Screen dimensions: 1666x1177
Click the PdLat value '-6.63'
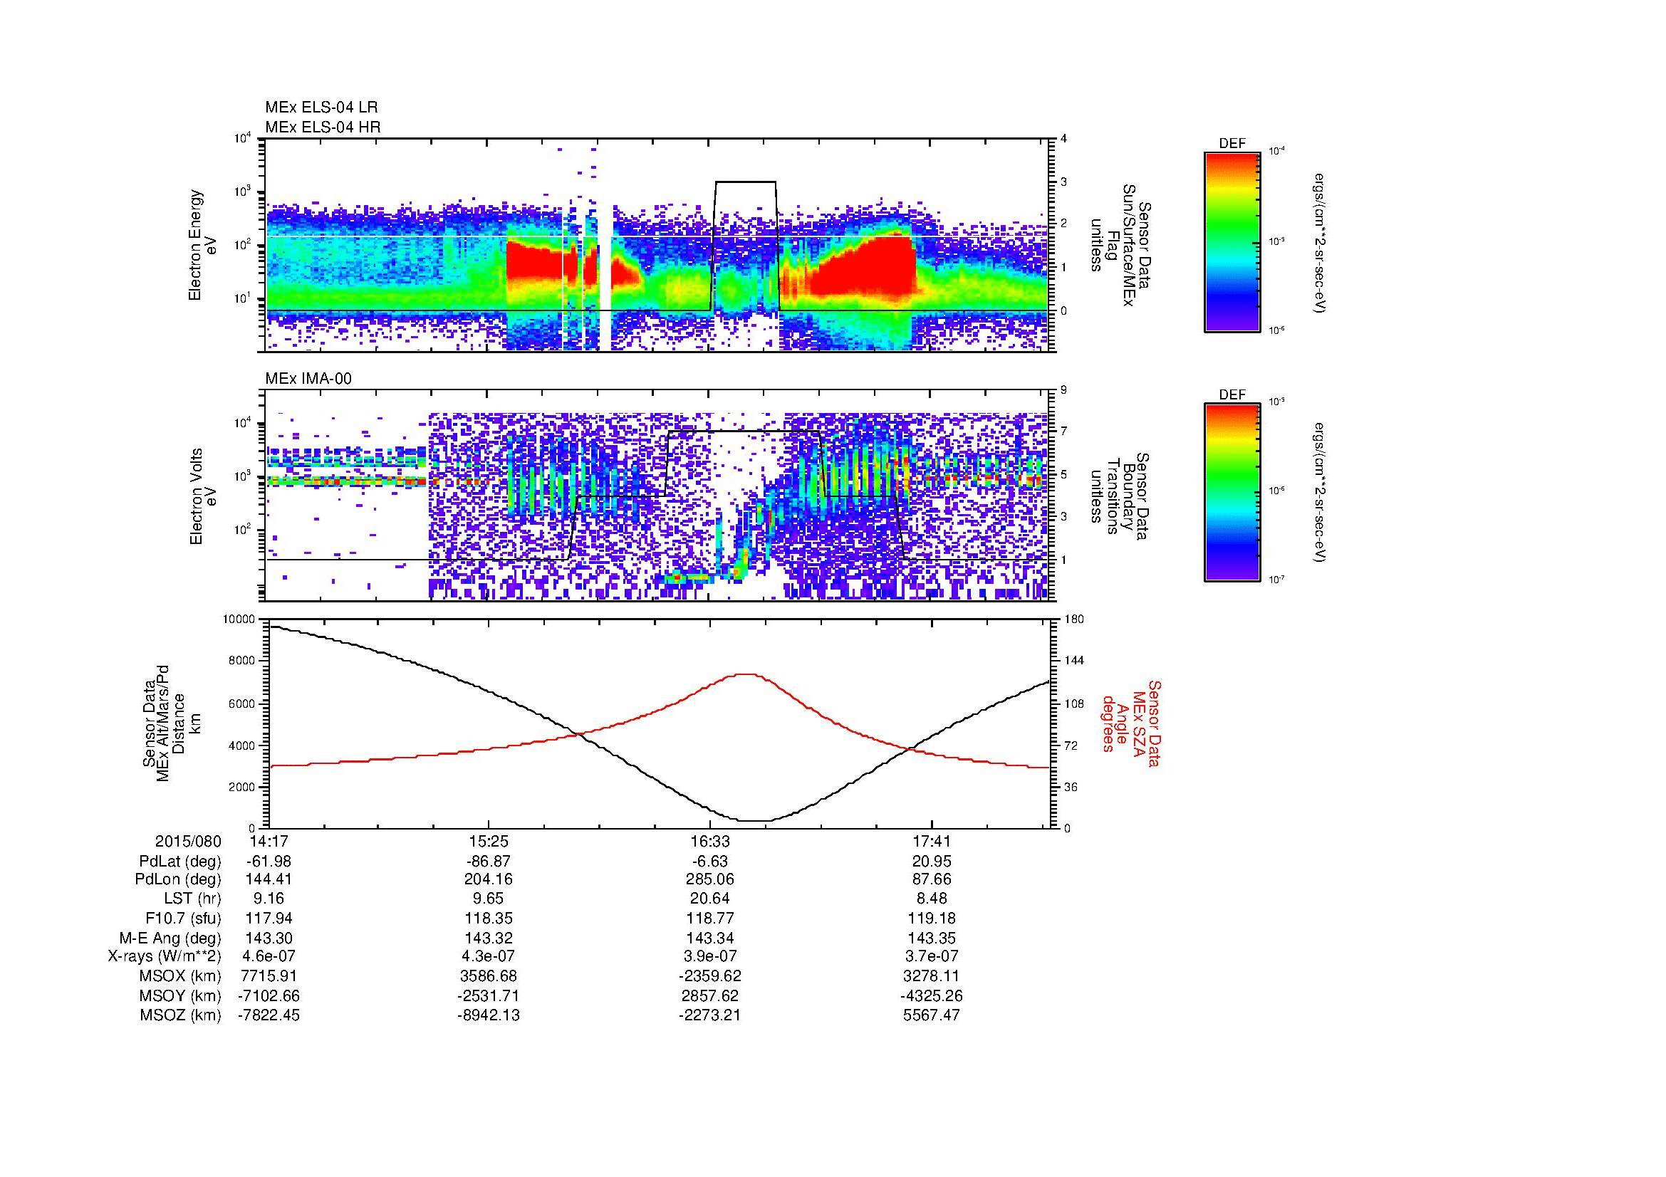point(710,862)
